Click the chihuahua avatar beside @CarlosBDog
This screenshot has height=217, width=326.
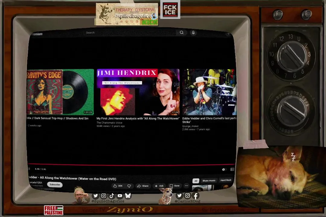pyautogui.click(x=166, y=196)
